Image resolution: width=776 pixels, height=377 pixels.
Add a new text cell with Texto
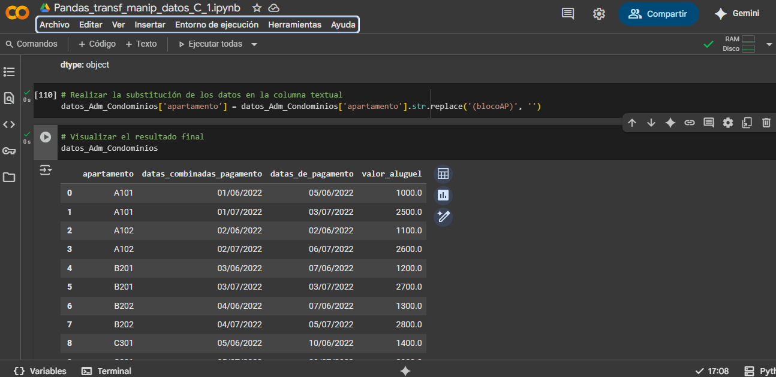click(141, 44)
